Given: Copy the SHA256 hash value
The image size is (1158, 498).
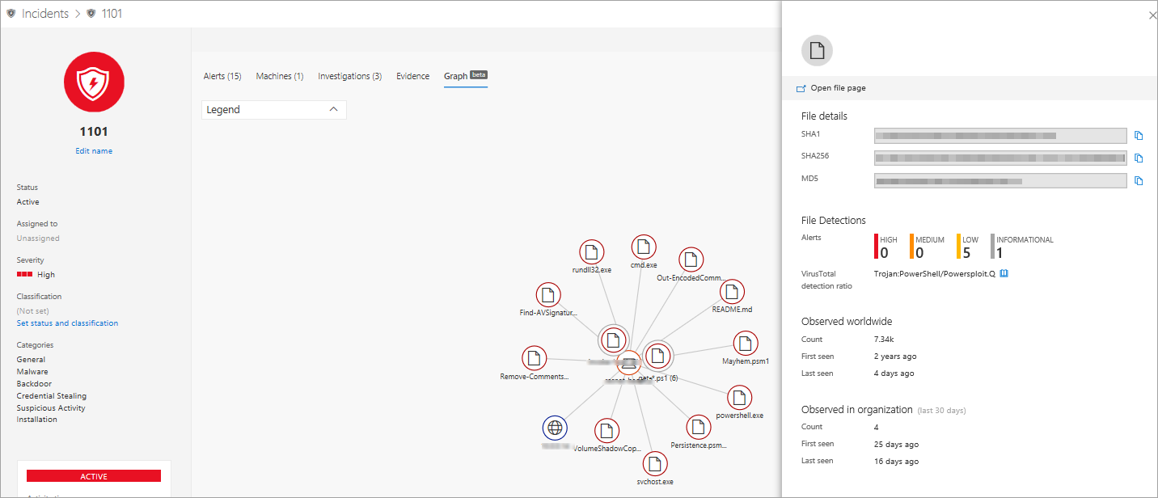Looking at the screenshot, I should [x=1139, y=158].
